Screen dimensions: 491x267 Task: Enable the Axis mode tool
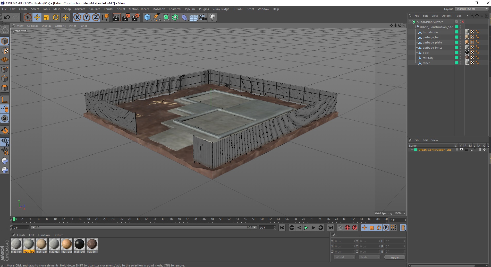5,100
